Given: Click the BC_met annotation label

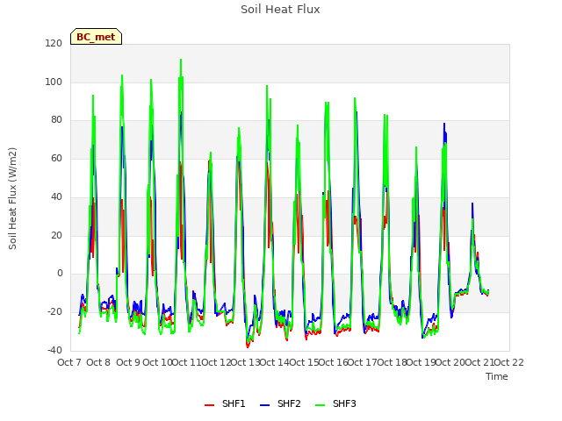Looking at the screenshot, I should click(x=96, y=37).
